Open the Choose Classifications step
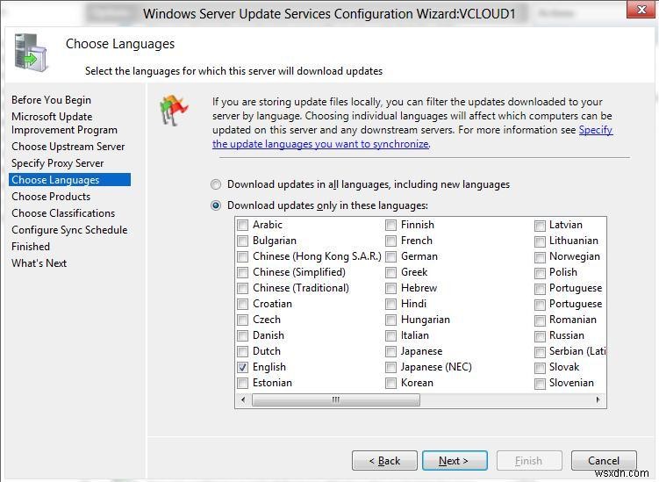 pyautogui.click(x=63, y=213)
